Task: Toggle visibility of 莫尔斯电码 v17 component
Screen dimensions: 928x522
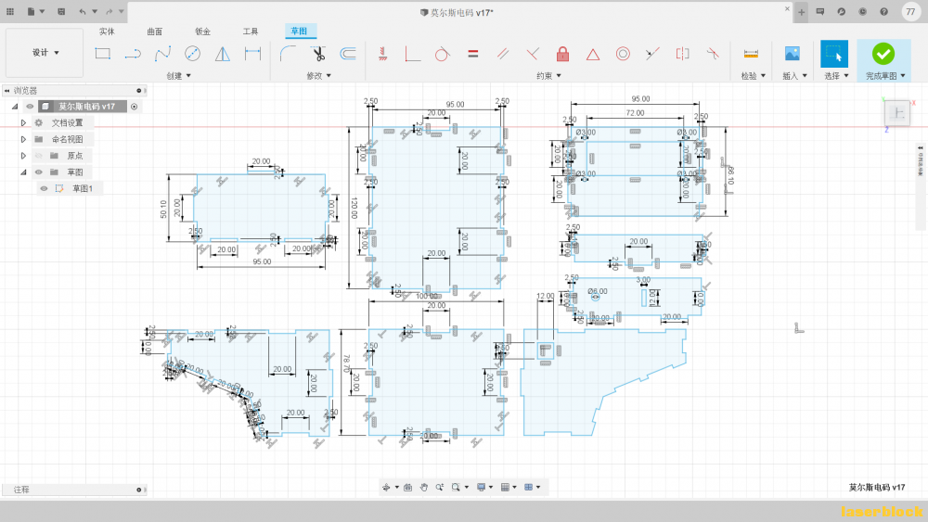Action: point(30,107)
